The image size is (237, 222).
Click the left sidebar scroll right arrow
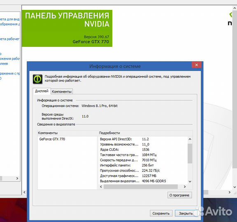[x=17, y=178]
